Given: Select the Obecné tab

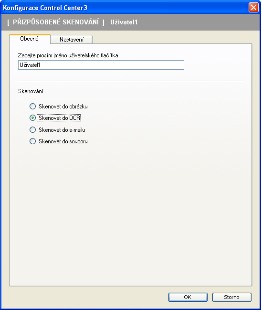Looking at the screenshot, I should (x=30, y=39).
